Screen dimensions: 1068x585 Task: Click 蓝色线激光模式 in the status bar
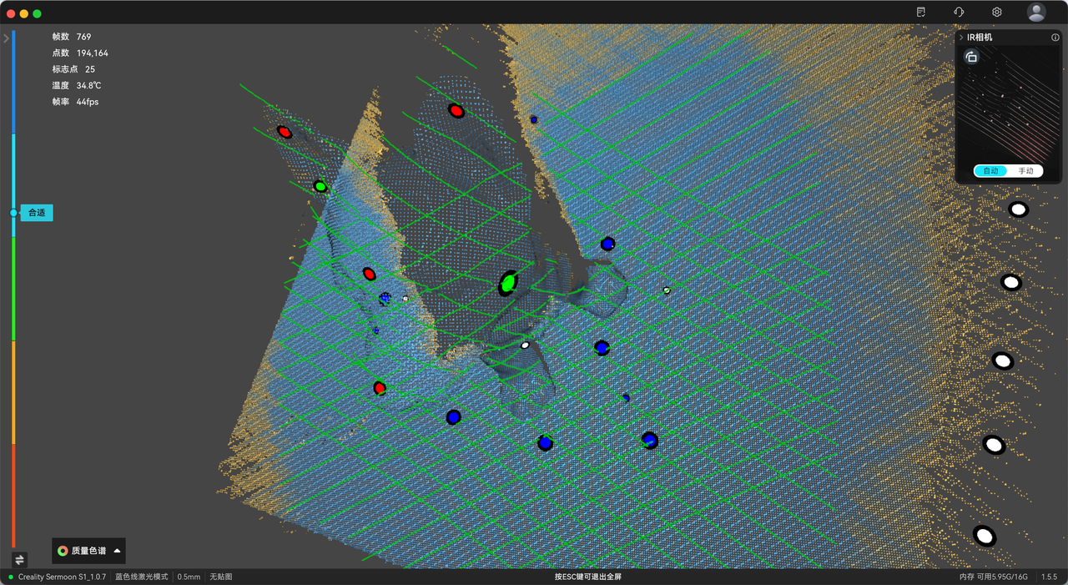(142, 576)
